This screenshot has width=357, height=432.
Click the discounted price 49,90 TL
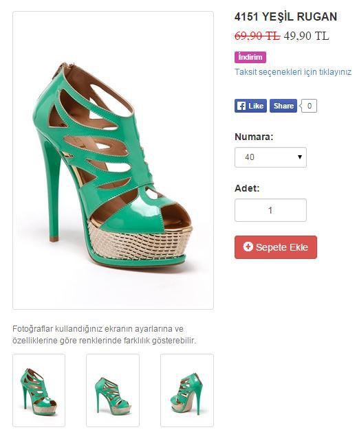306,36
